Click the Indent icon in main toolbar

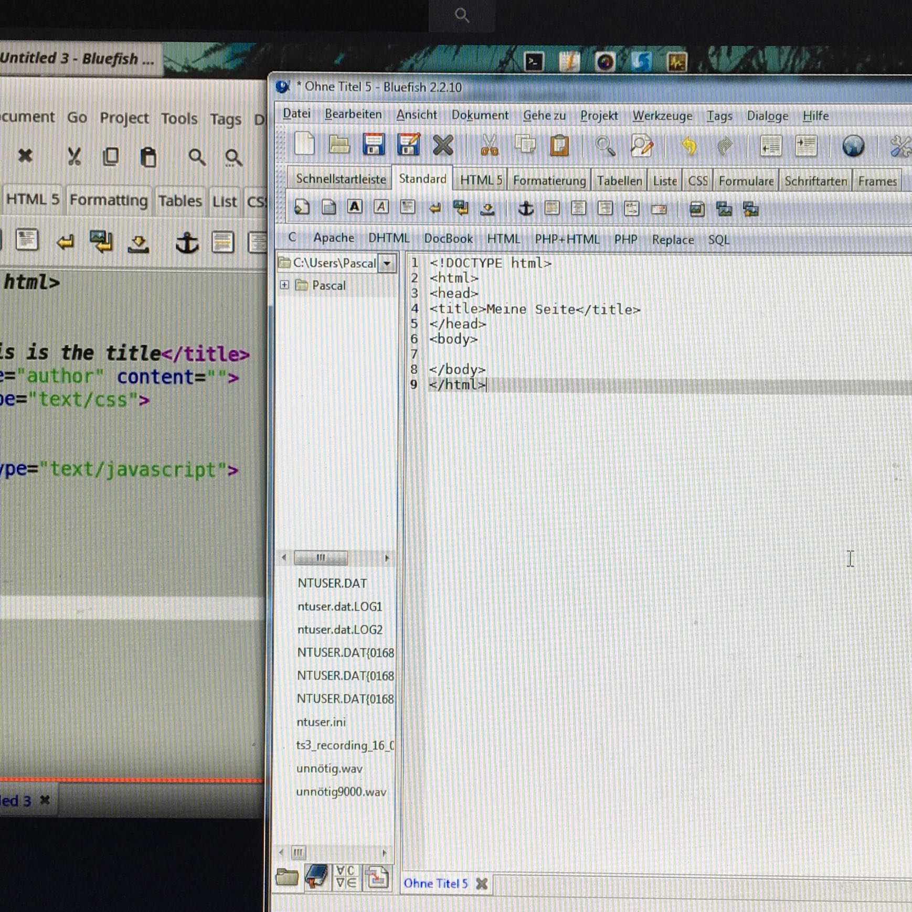pos(805,146)
